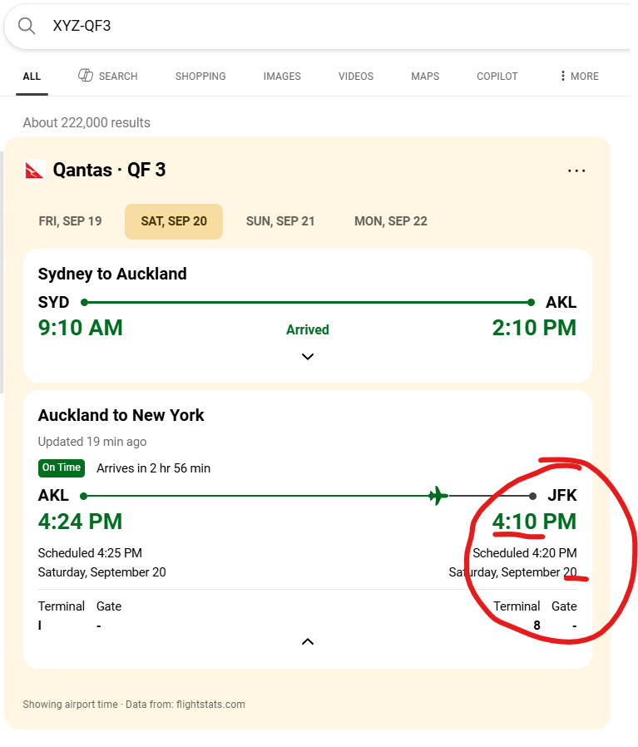The width and height of the screenshot is (638, 747).
Task: Click the Scheduled 4:20 PM text
Action: [x=525, y=553]
